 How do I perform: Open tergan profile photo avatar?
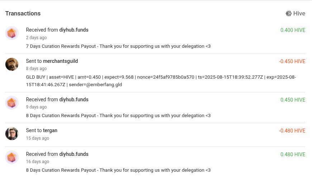point(12,134)
